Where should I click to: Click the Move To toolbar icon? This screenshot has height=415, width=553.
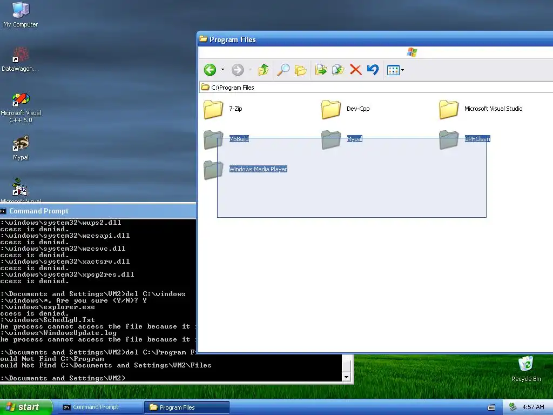coord(321,70)
